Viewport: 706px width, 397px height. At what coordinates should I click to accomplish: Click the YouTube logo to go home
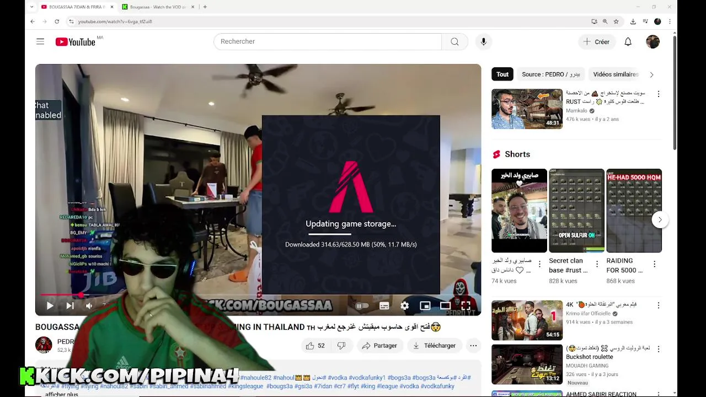click(76, 42)
